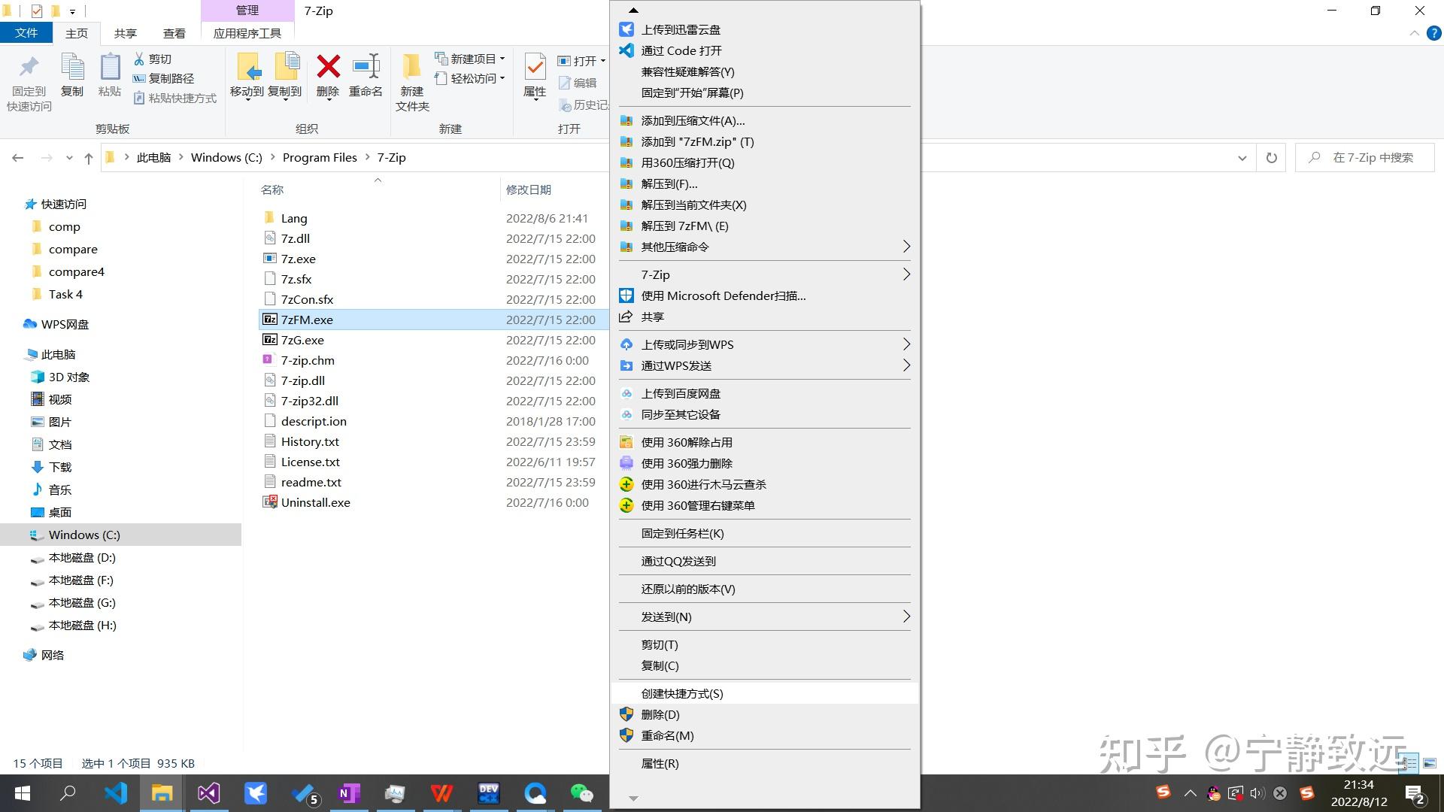The width and height of the screenshot is (1444, 812).
Task: Switch to the large thumbnails view icon
Action: coord(1430,763)
